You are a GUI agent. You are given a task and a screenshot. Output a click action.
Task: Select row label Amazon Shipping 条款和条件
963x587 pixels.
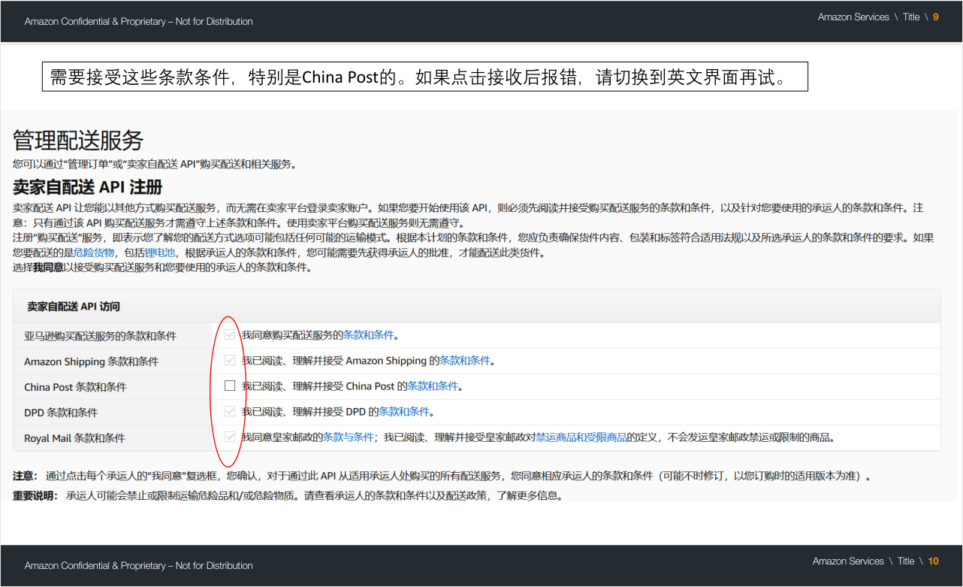point(92,362)
